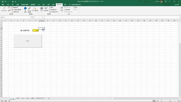
Task: Add a new sheet with plus button
Action: [x=49, y=98]
